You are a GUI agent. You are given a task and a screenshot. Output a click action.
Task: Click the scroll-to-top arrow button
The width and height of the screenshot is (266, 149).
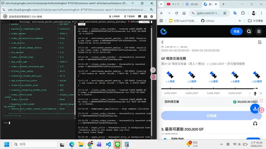click(255, 93)
